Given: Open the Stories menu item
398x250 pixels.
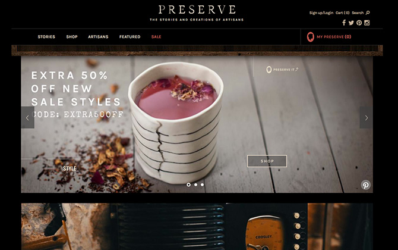Looking at the screenshot, I should (46, 37).
